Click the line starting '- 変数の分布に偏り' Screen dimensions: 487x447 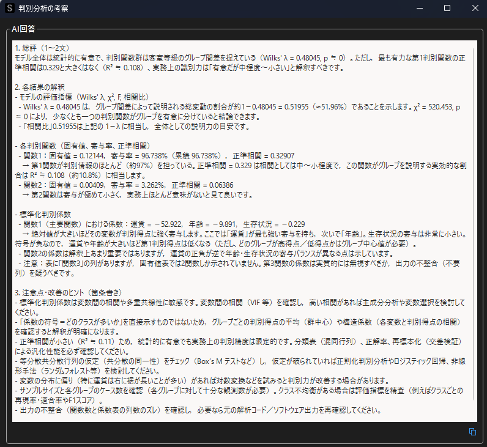pyautogui.click(x=202, y=381)
